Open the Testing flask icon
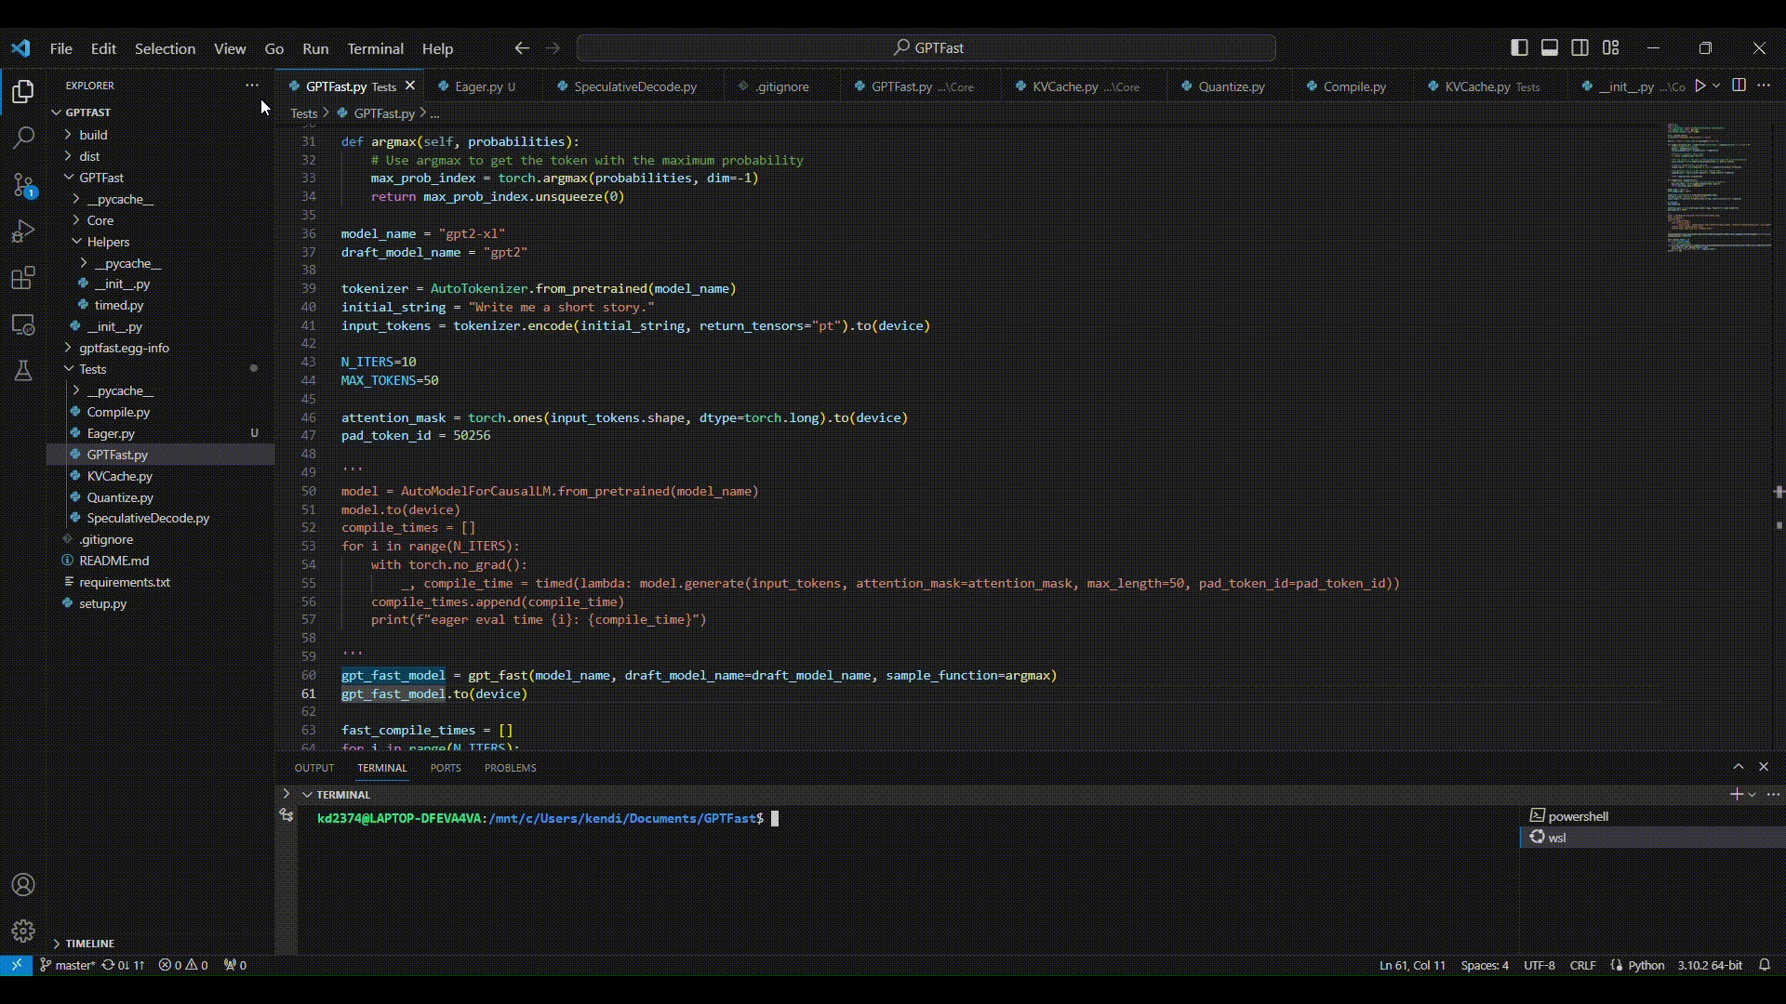 click(23, 371)
